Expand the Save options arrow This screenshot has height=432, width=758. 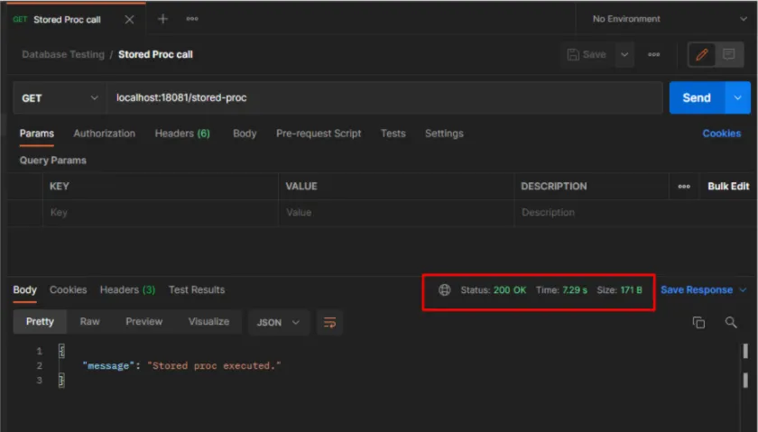[x=624, y=55]
